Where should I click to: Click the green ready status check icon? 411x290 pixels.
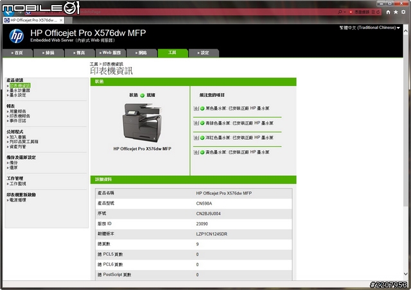[143, 96]
